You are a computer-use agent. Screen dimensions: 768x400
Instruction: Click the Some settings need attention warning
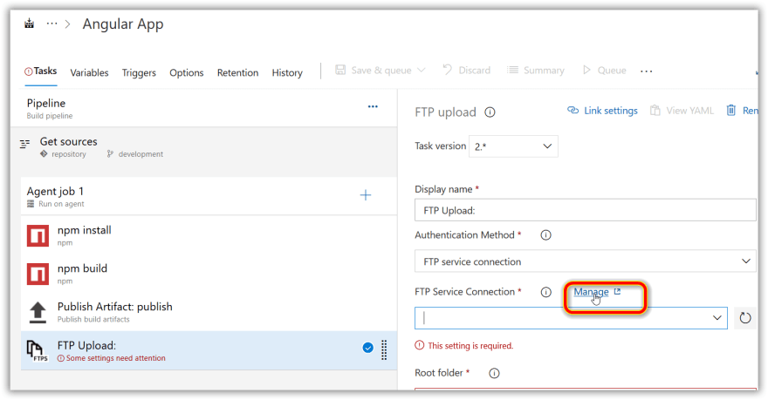tap(111, 358)
